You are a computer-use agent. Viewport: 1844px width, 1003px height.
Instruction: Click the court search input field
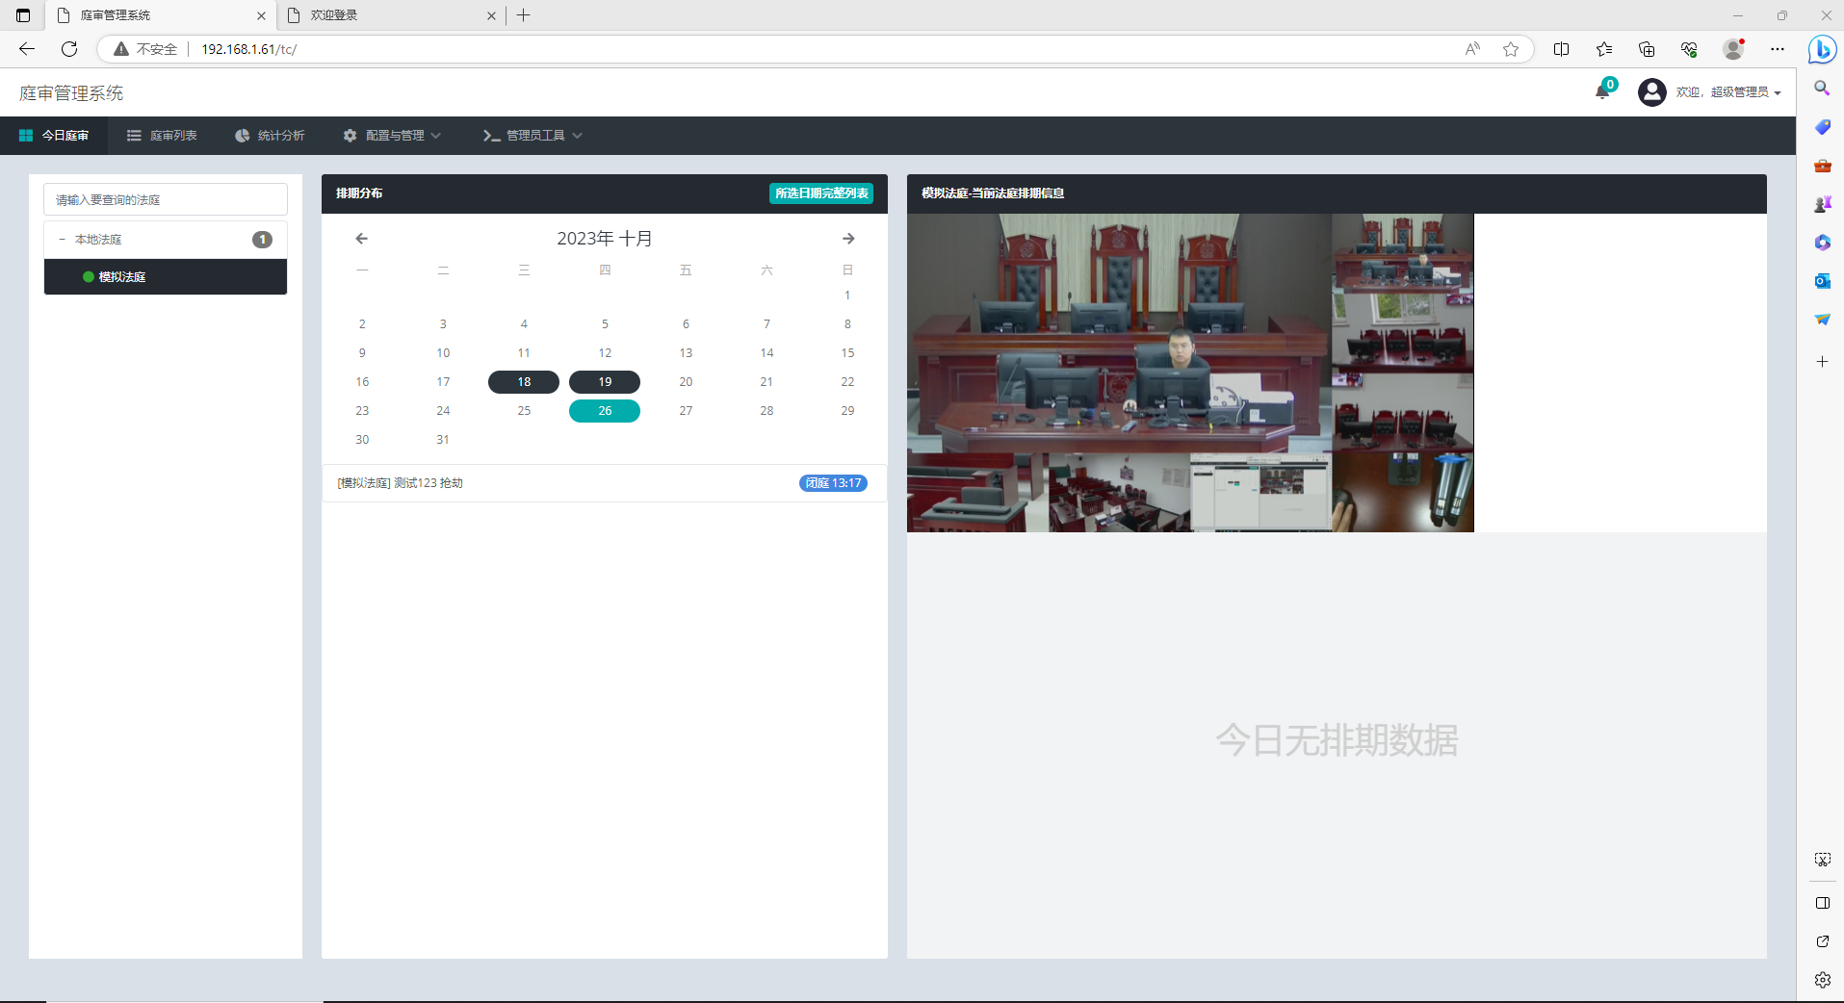click(x=166, y=200)
